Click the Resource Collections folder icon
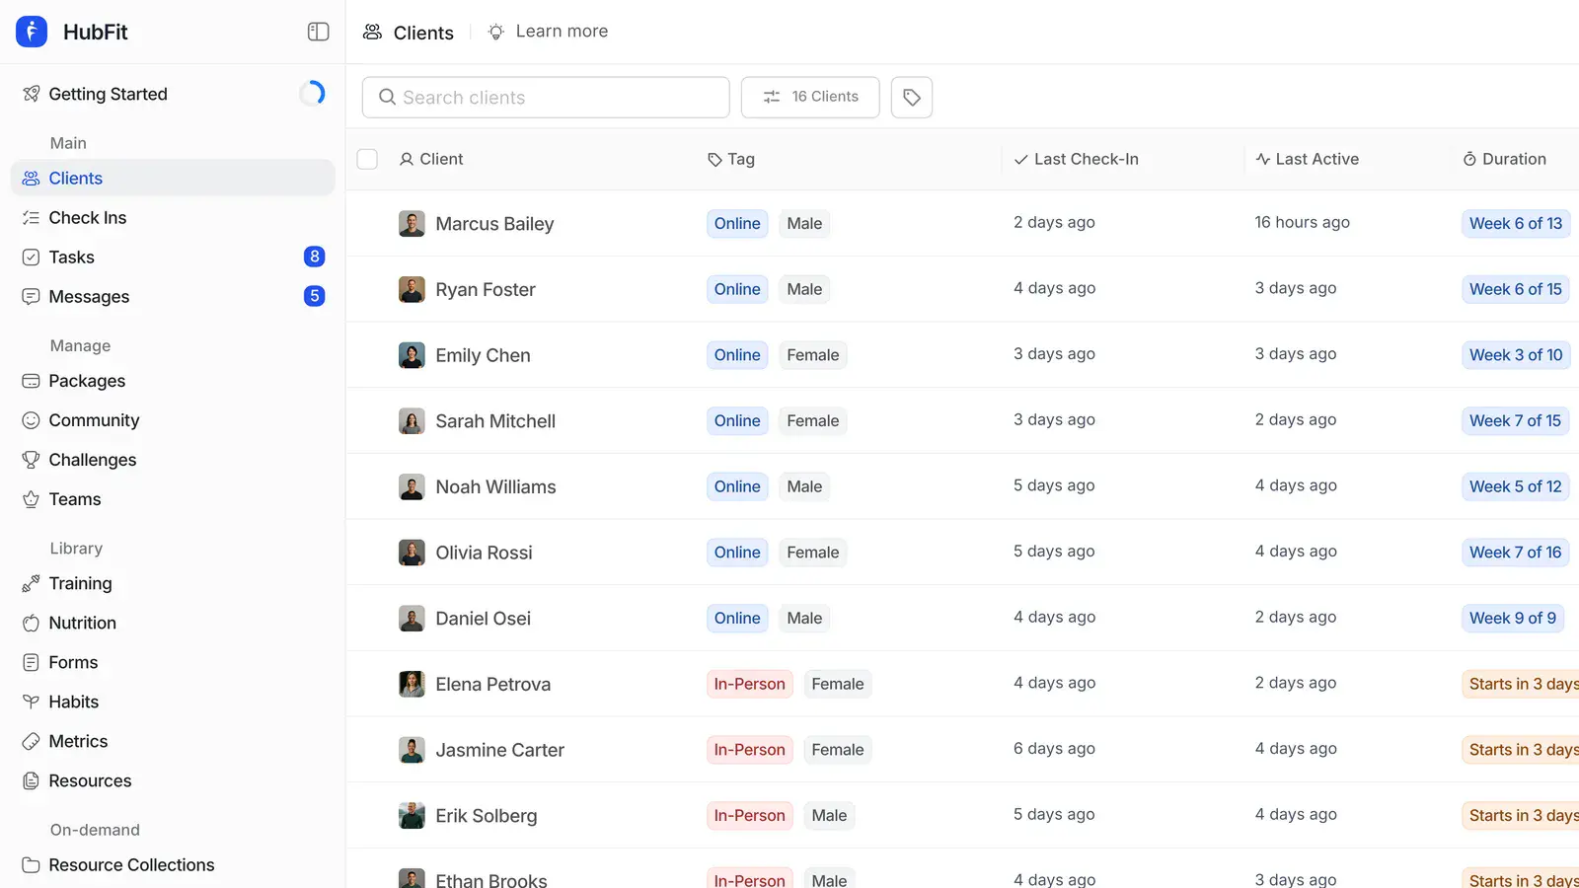 tap(31, 865)
